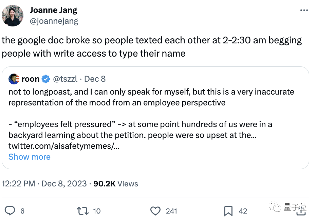Click the roon display name

click(31, 79)
